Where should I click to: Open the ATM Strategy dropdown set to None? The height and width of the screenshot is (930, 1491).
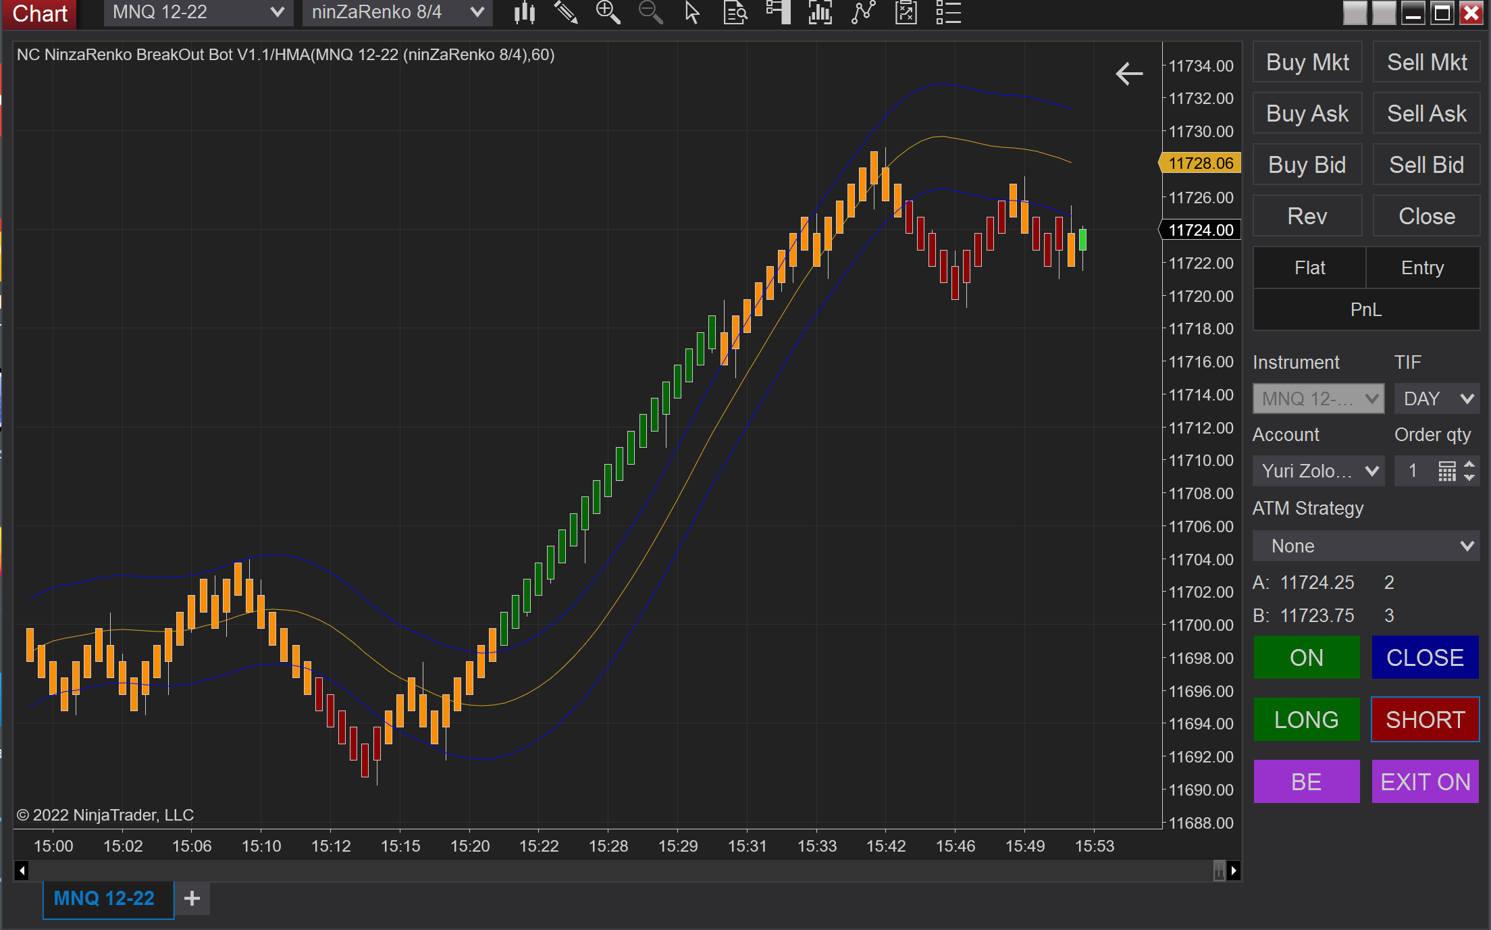pos(1365,546)
